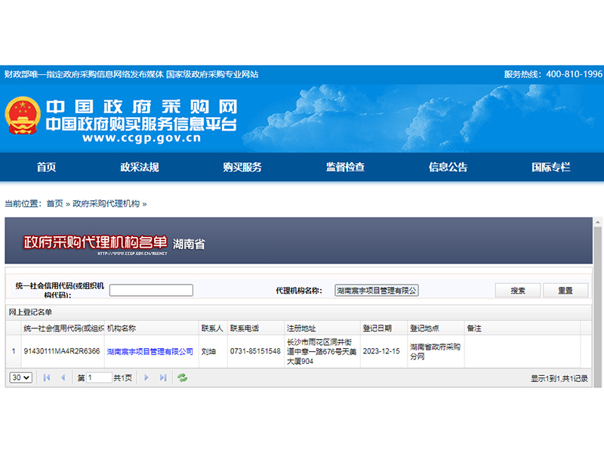This screenshot has width=604, height=453.
Task: Click 湖南省 label in banner
Action: click(189, 244)
